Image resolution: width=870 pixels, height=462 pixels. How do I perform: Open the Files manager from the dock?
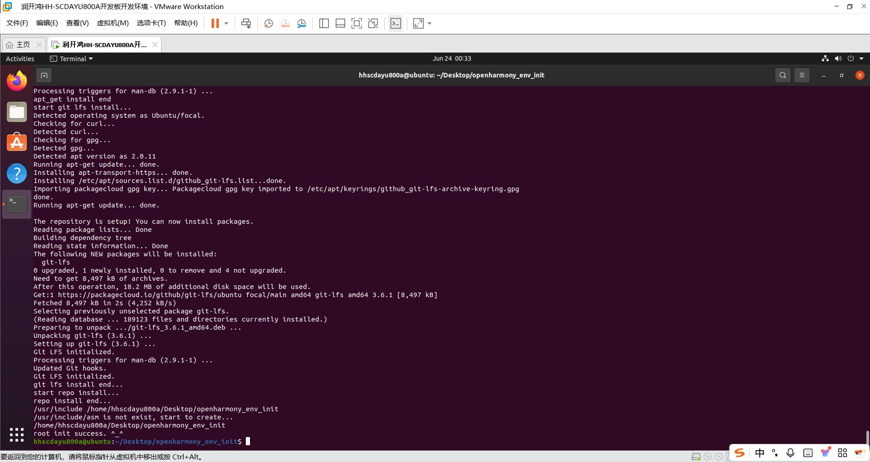(17, 112)
